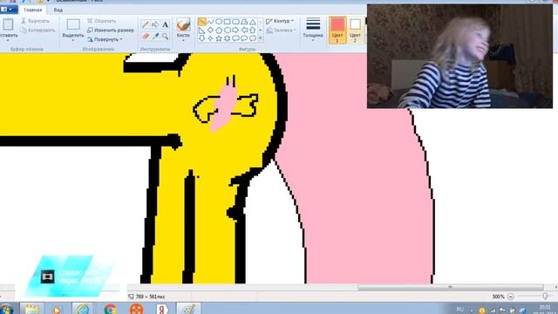Screen dimensions: 558x314
Task: Choose the Pentagon shape
Action: [x=219, y=31]
